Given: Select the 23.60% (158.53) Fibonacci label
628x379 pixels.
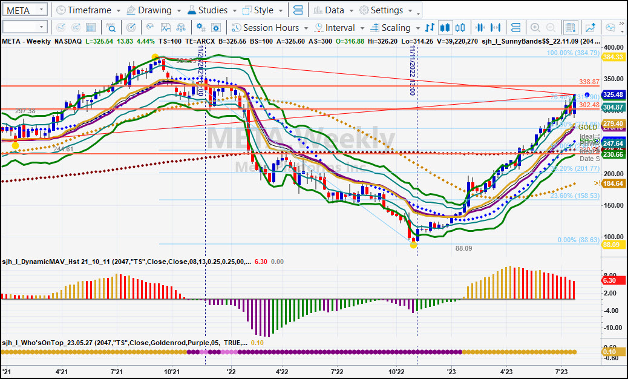Looking at the screenshot, I should tap(575, 196).
